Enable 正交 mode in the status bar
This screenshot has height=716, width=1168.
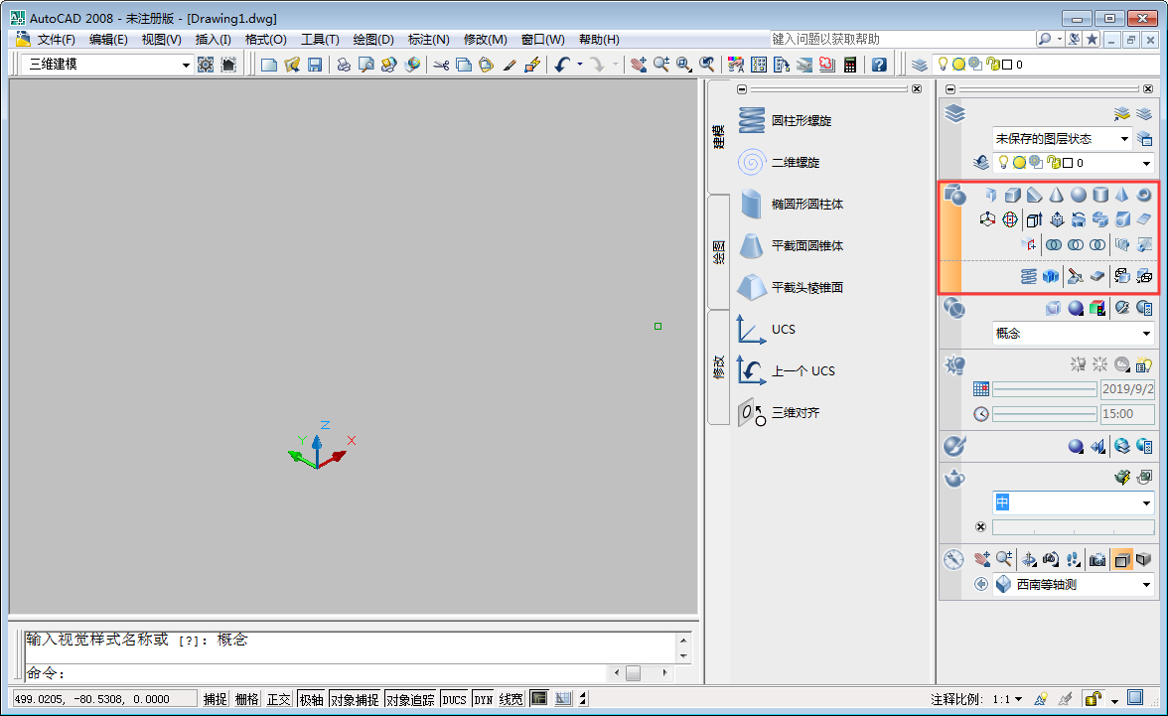coord(278,698)
